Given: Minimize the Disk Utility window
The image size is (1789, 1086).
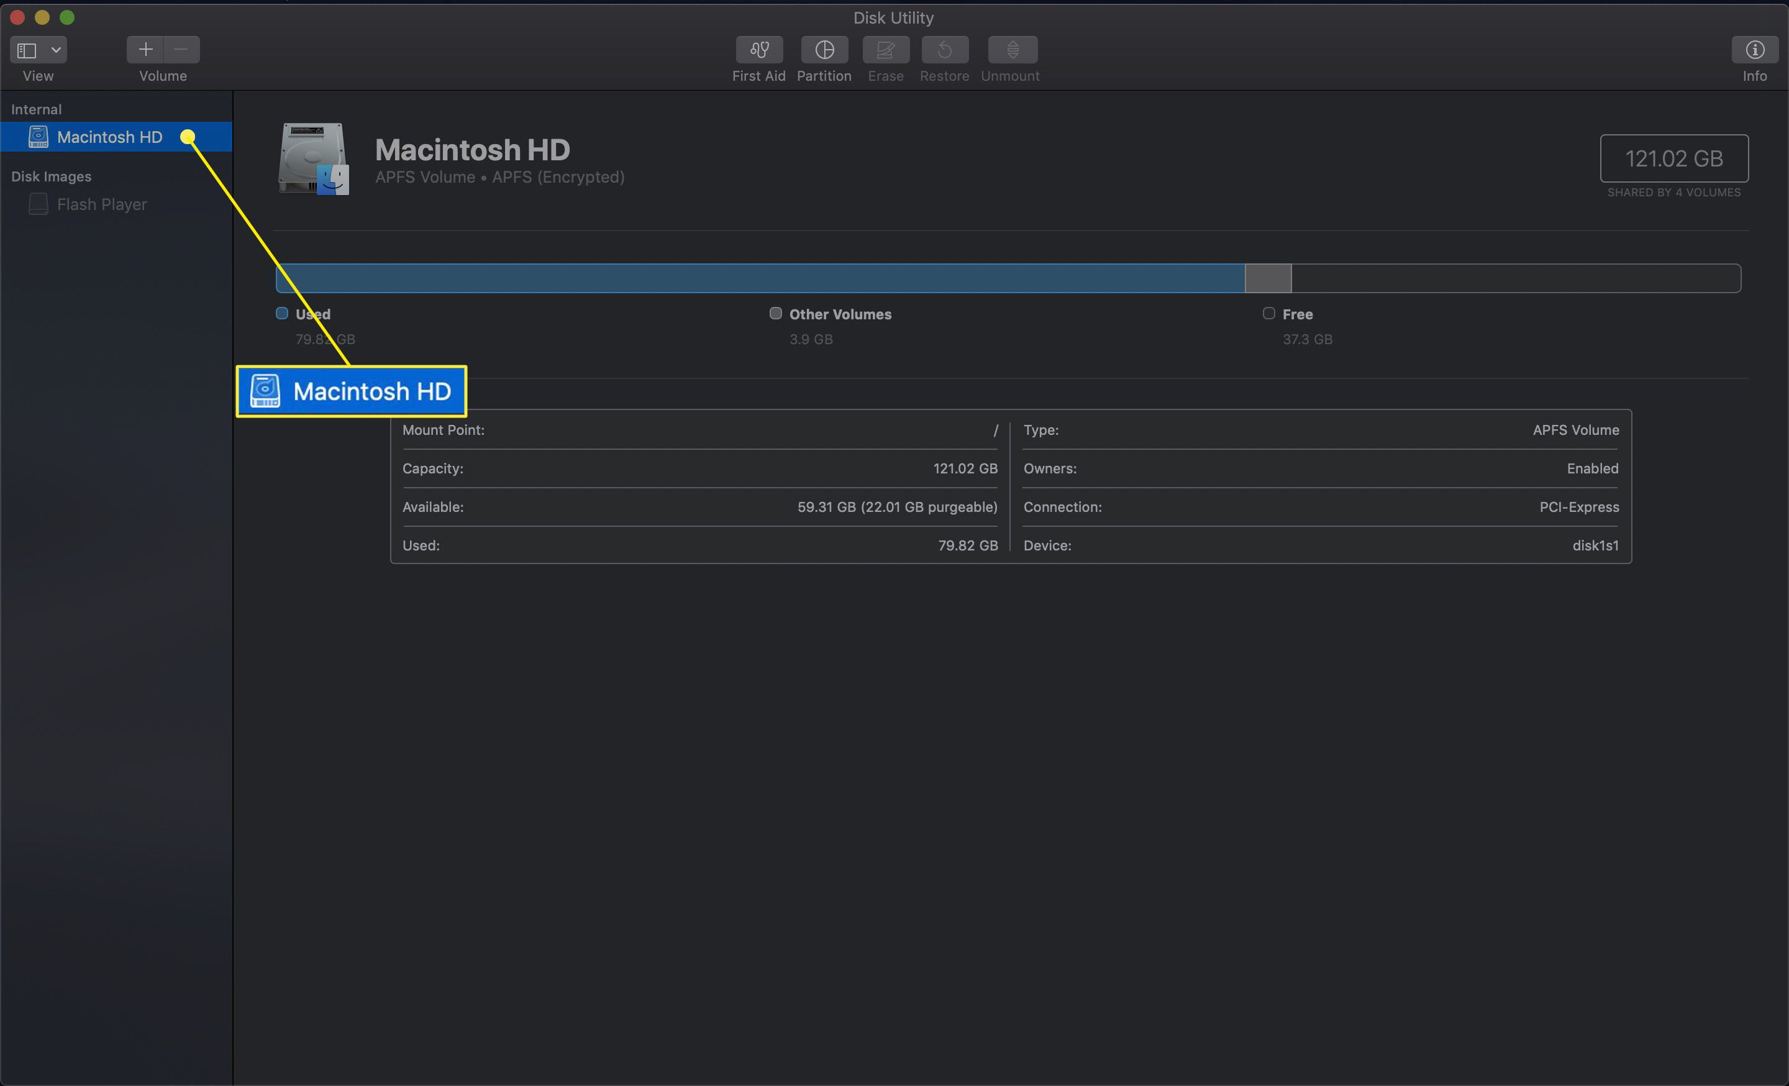Looking at the screenshot, I should pyautogui.click(x=42, y=17).
